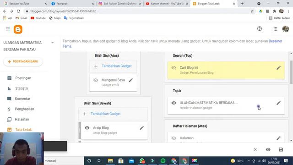
Task: Add gadget to Bilah Sisi (Atas)
Action: pyautogui.click(x=113, y=66)
